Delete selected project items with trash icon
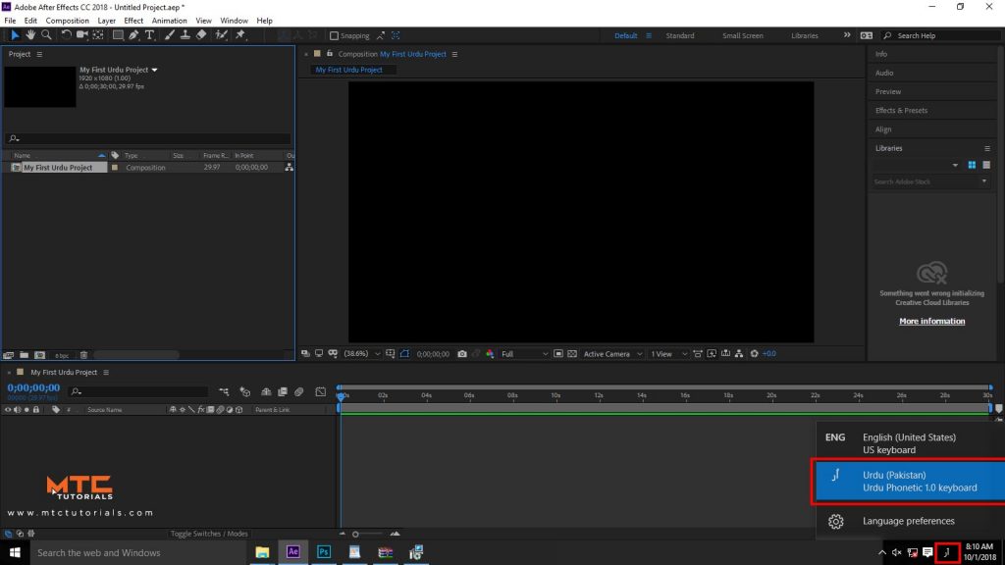 83,355
